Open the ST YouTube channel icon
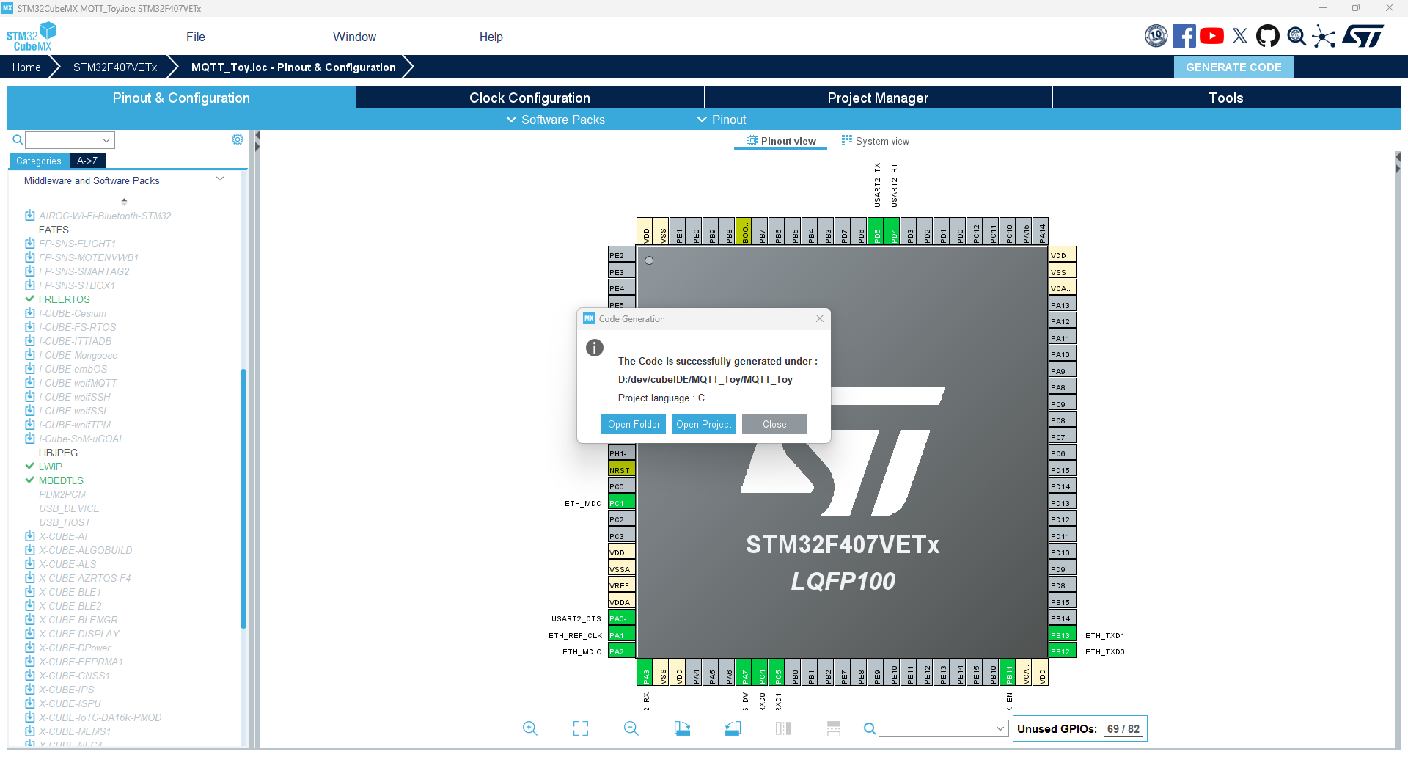This screenshot has width=1408, height=757. coord(1212,36)
